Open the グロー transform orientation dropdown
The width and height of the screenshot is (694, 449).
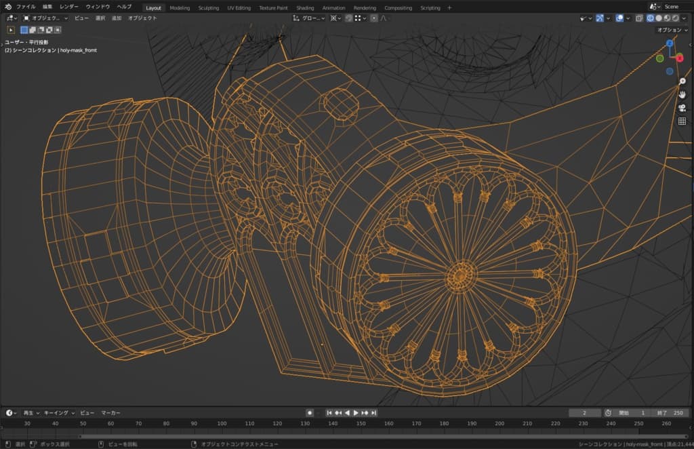coord(309,18)
